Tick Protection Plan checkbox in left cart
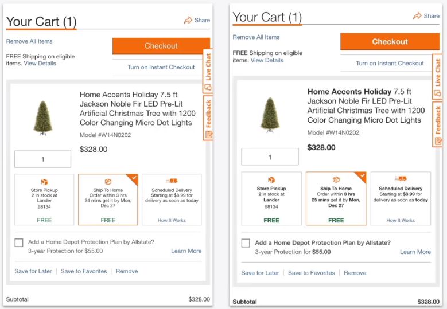Screen dimensions: 447x309 point(19,242)
